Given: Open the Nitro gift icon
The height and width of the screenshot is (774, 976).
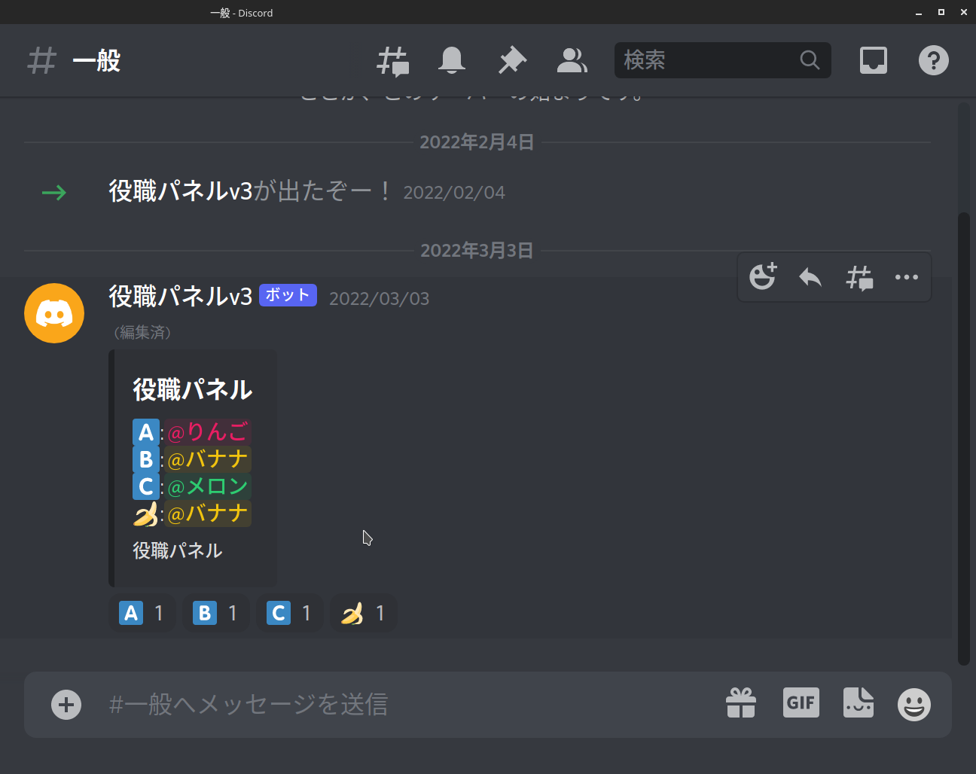Looking at the screenshot, I should click(x=741, y=703).
